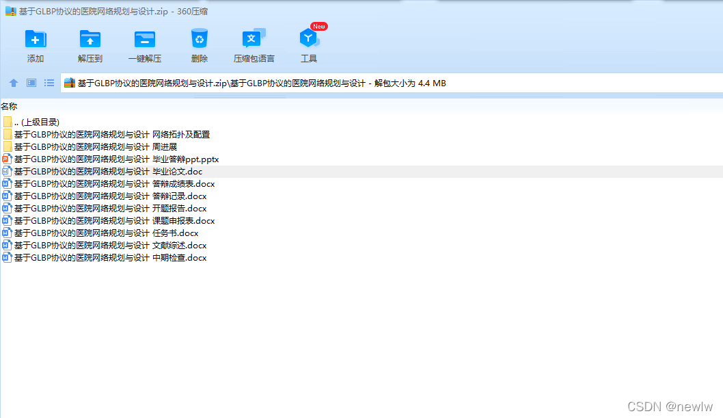723x418 pixels.
Task: Select the 答辩成绩表.docx file name
Action: point(114,184)
